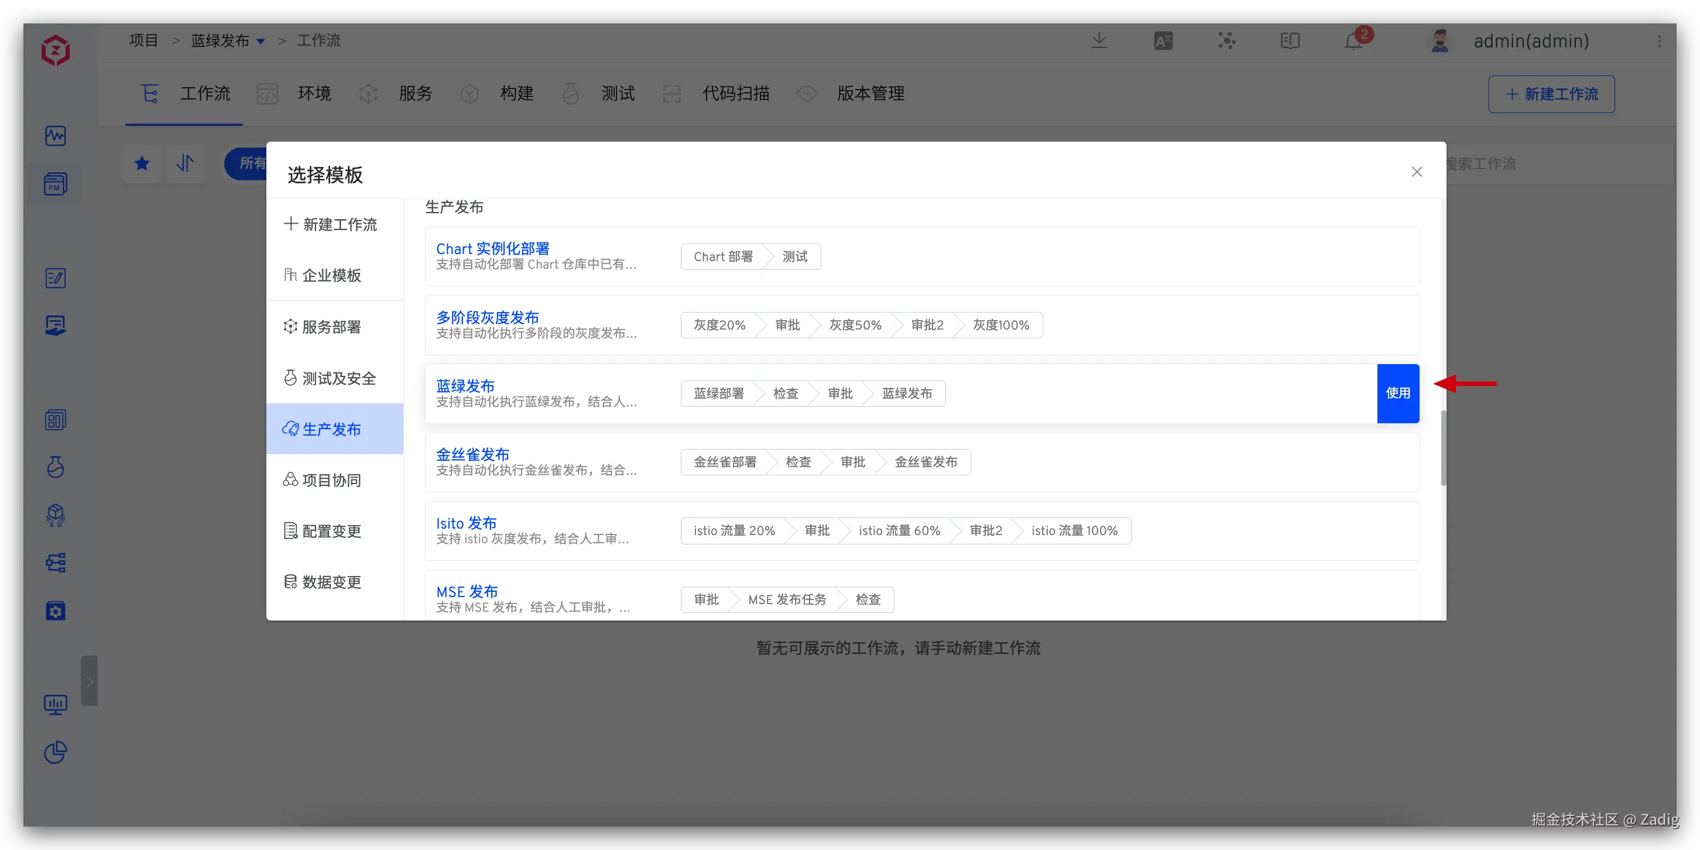The image size is (1700, 850).
Task: Open the documentation book icon
Action: (1290, 41)
